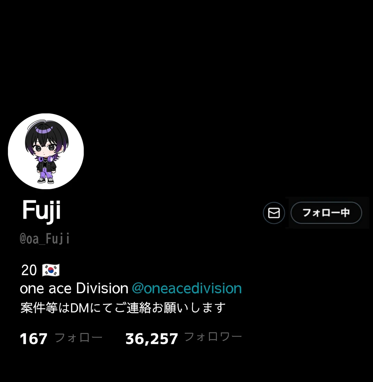Open Fuji's chibi profile avatar
The height and width of the screenshot is (382, 373).
pyautogui.click(x=46, y=151)
